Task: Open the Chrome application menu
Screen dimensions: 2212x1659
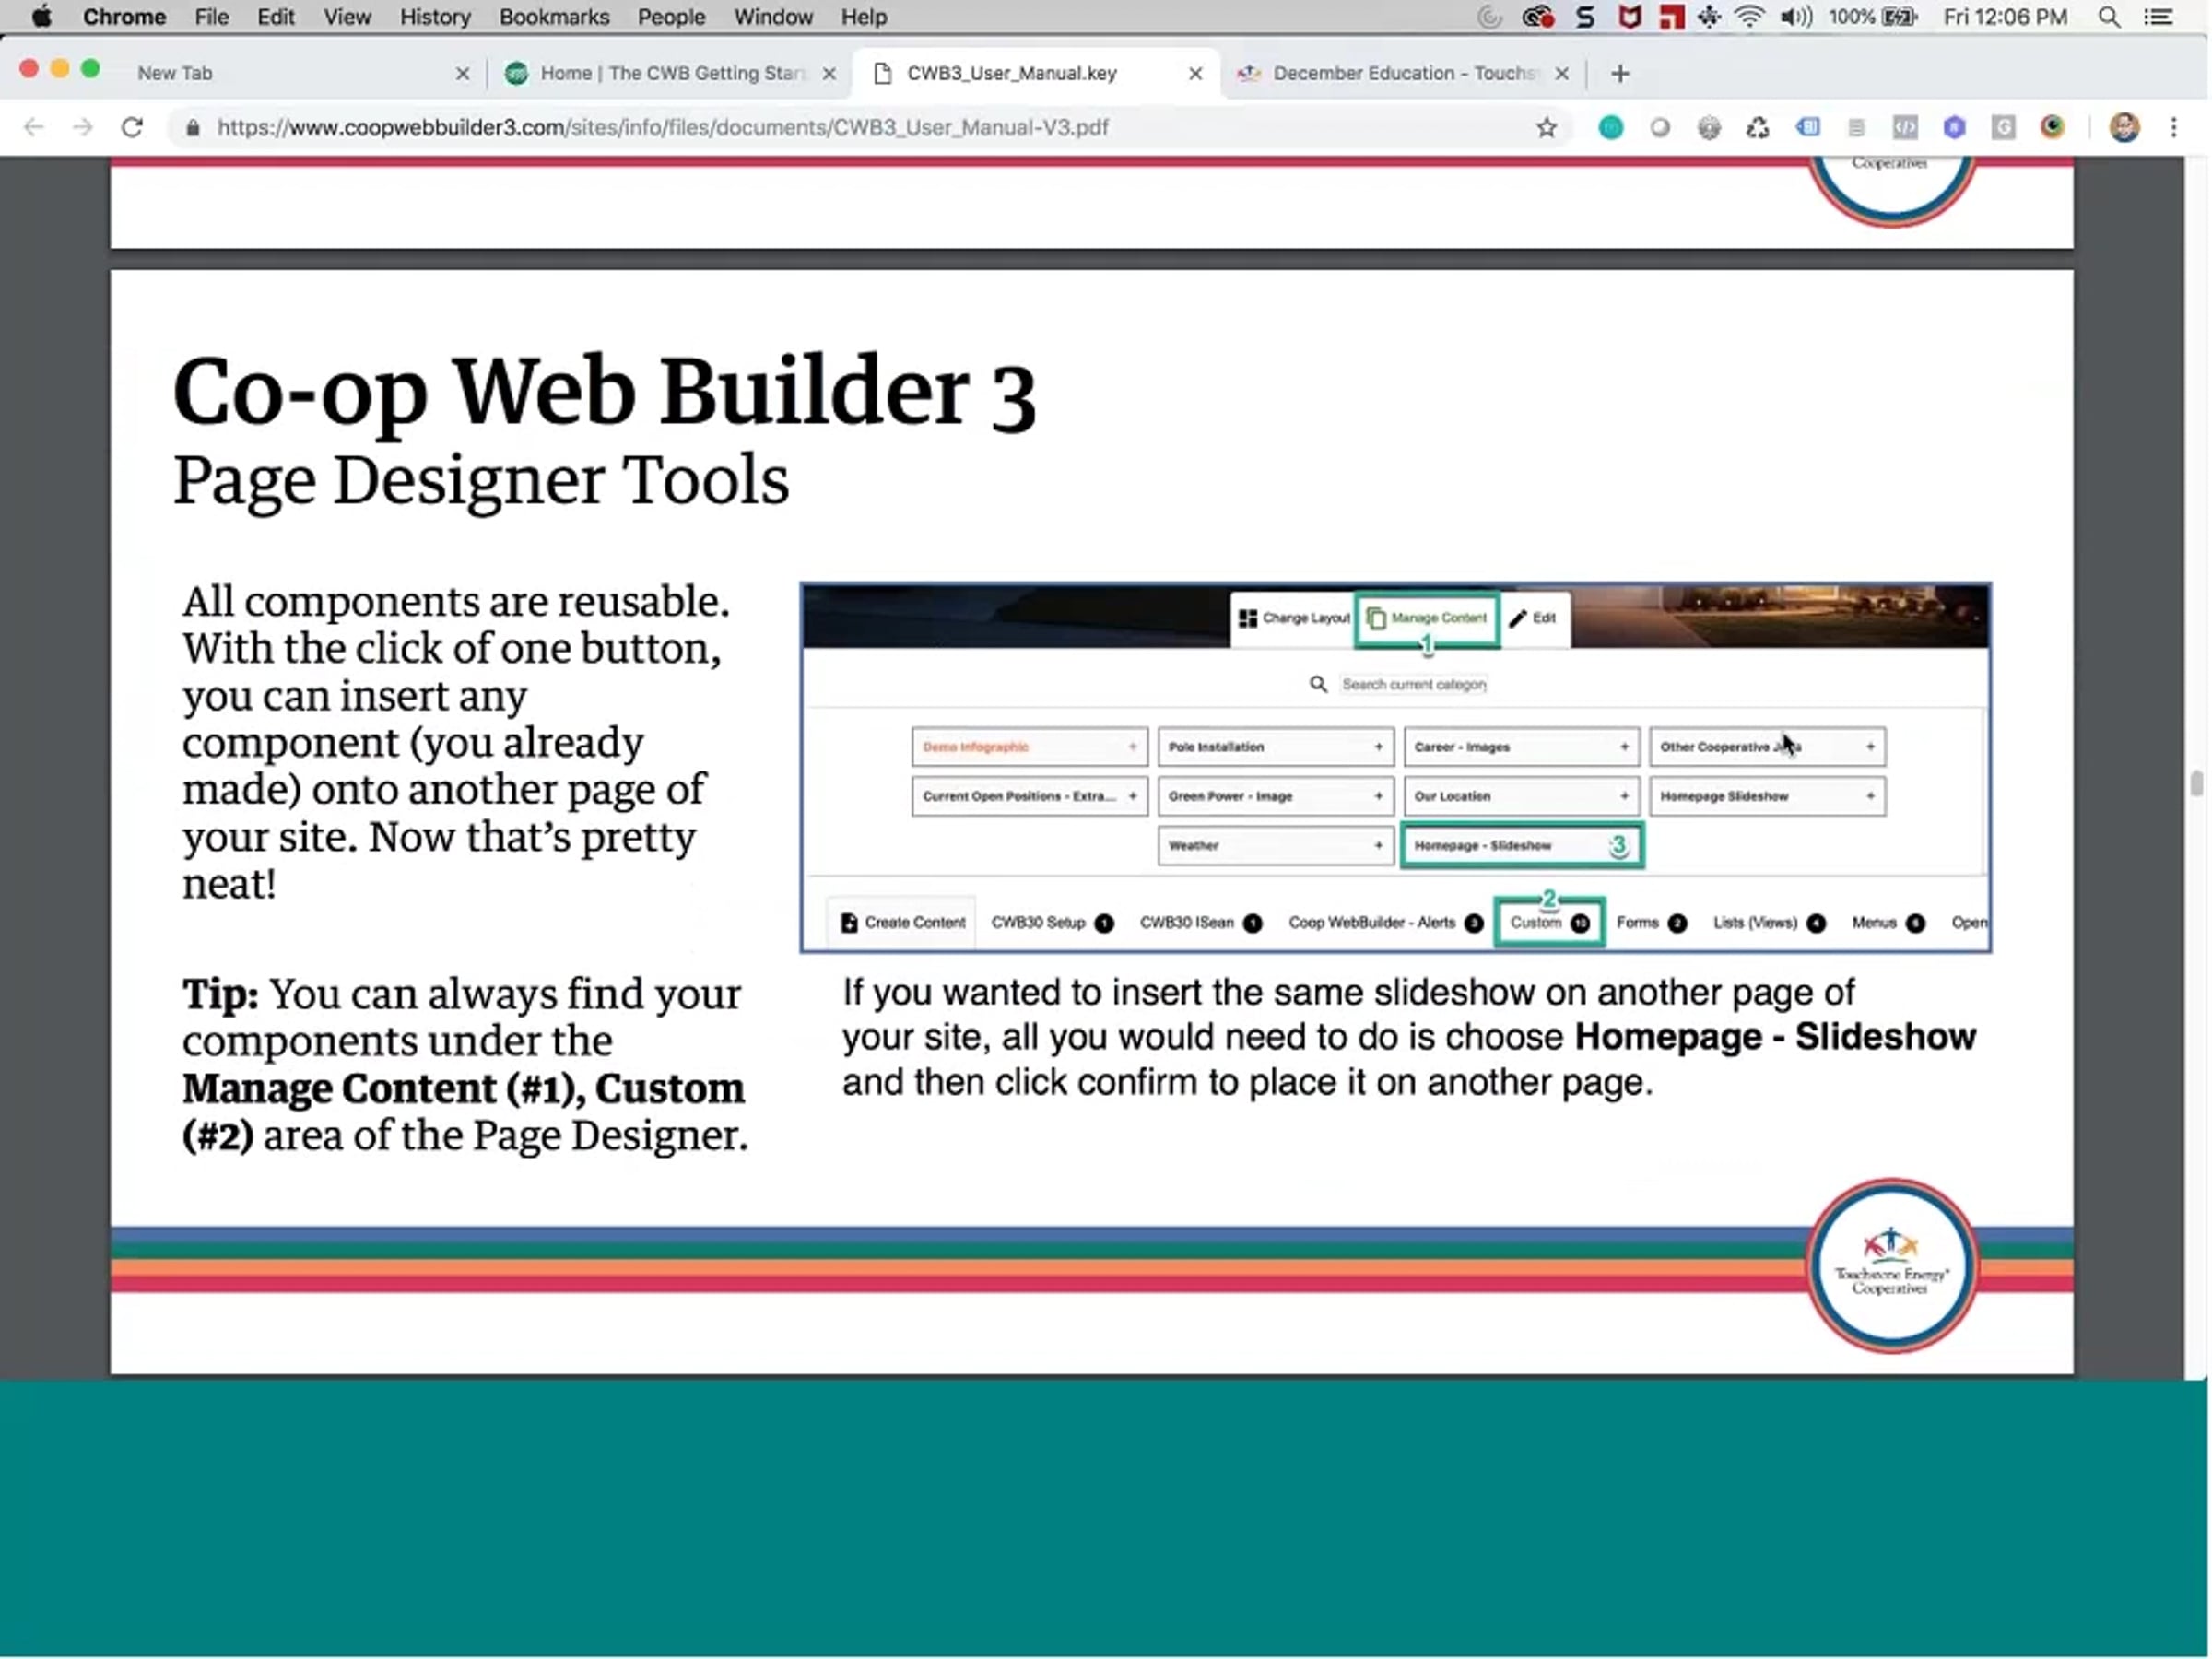Action: [124, 17]
